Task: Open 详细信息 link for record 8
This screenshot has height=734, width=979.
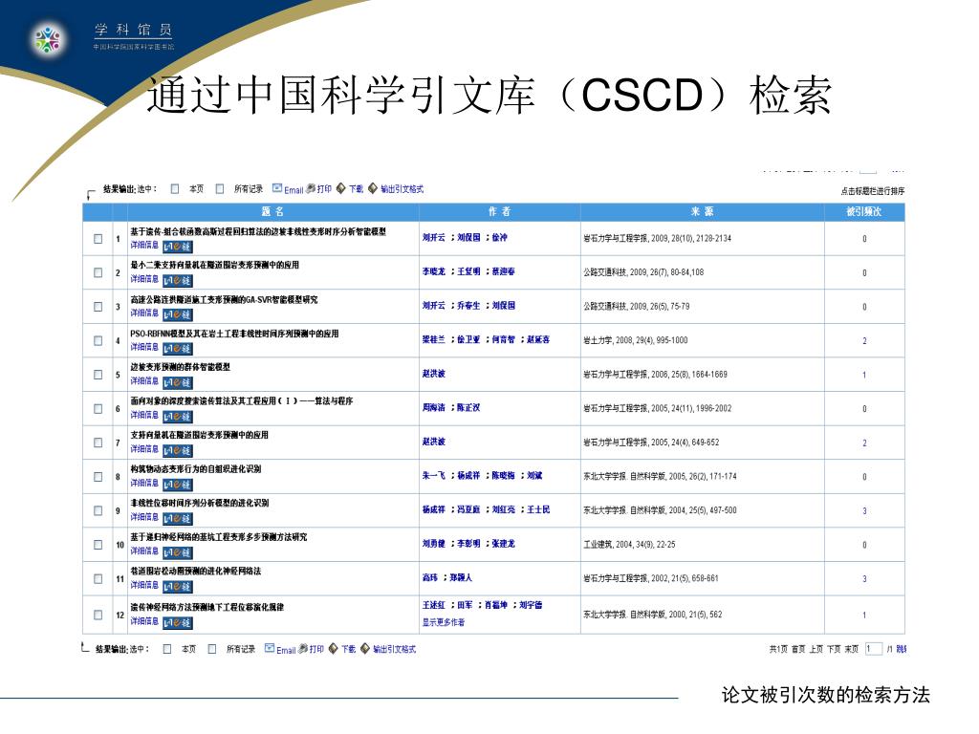Action: pyautogui.click(x=144, y=483)
